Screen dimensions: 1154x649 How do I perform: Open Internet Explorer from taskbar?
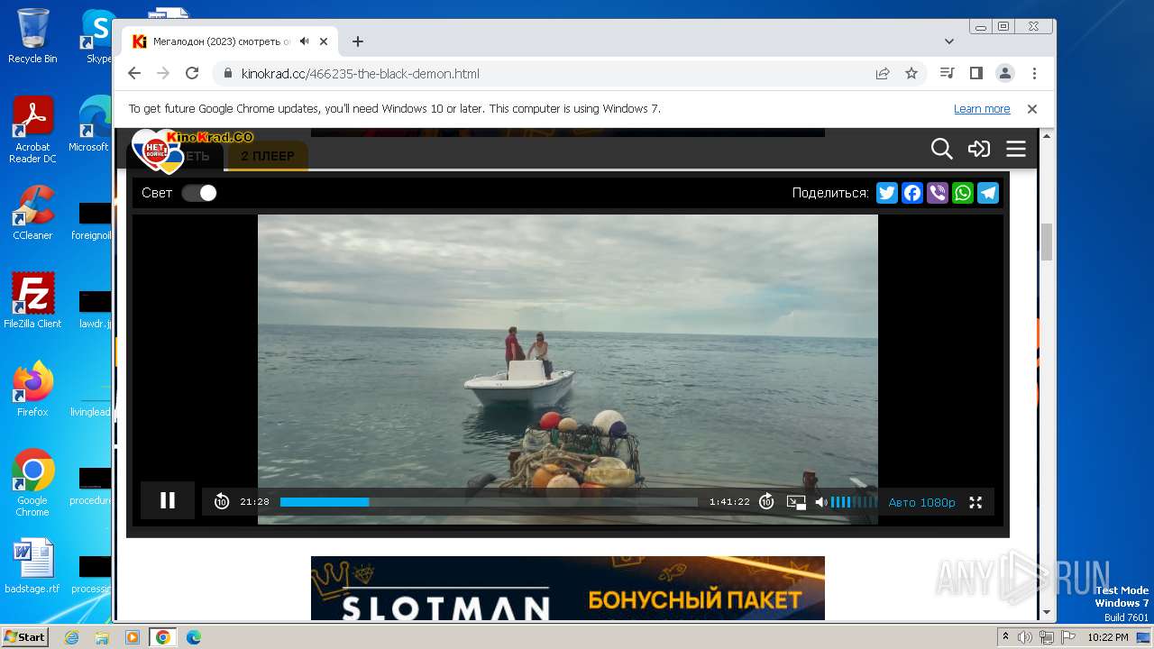tap(72, 637)
